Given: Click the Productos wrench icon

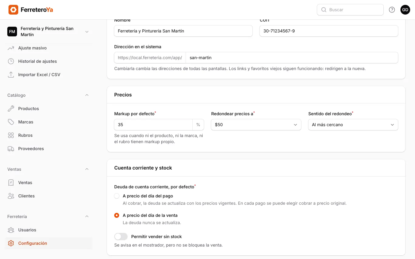Looking at the screenshot, I should [x=11, y=109].
